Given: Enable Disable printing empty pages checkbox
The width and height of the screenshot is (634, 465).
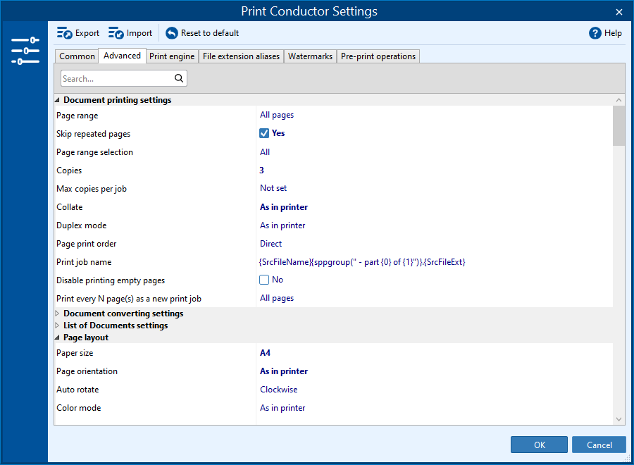Looking at the screenshot, I should 263,280.
